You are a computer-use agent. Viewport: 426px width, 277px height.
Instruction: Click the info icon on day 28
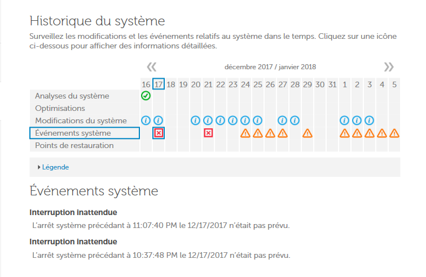295,120
